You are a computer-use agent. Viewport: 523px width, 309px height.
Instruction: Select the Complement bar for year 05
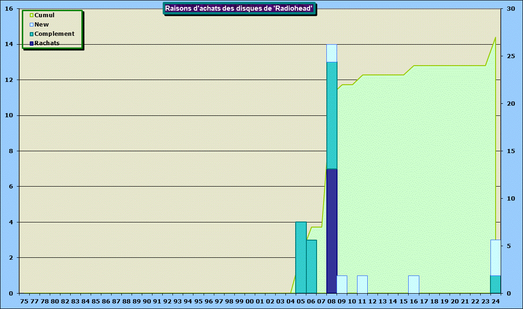[301, 257]
